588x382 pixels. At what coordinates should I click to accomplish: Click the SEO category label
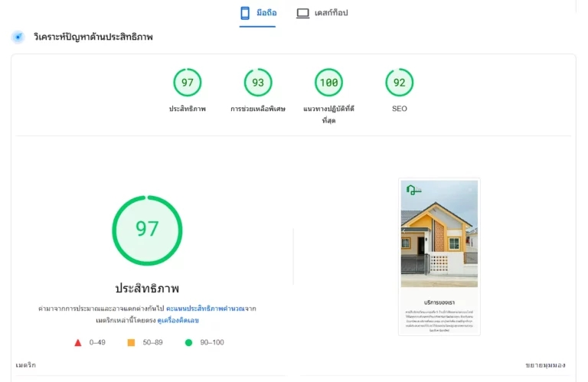pos(400,109)
